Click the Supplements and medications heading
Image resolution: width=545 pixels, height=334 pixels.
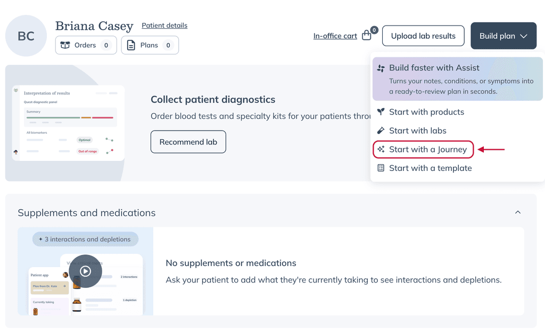(87, 212)
